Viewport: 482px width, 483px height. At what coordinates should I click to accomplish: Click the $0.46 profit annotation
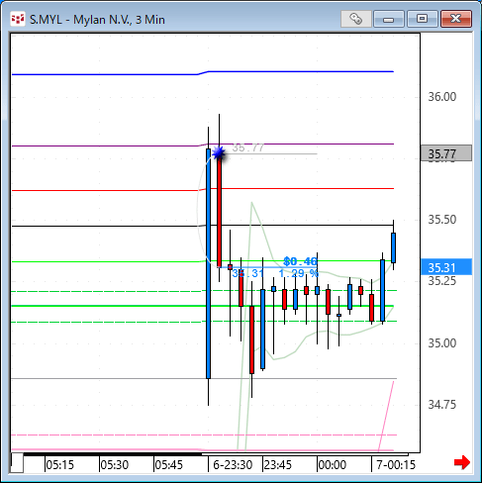click(x=300, y=261)
